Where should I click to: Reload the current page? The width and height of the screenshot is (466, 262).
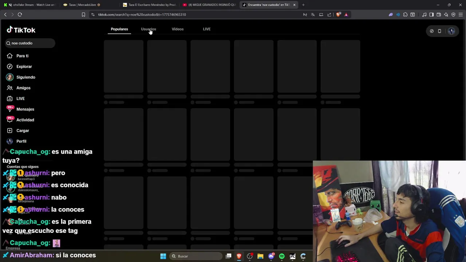20,15
